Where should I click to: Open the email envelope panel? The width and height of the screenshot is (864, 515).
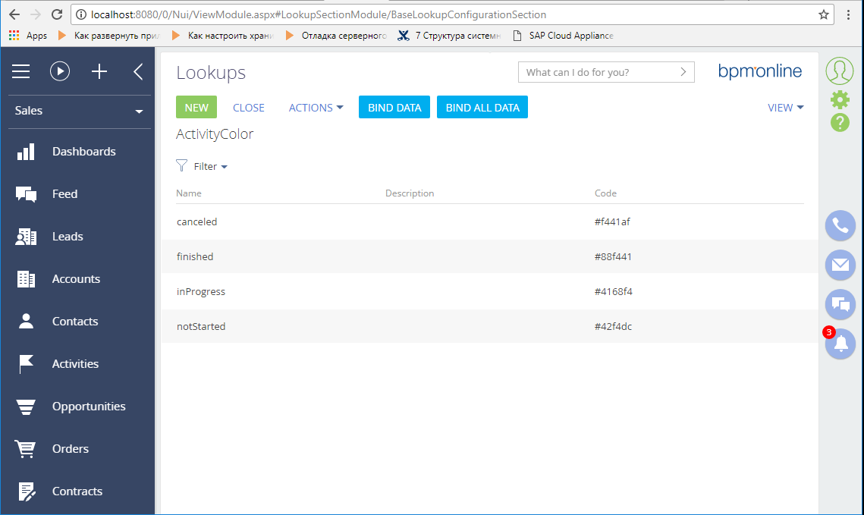(x=840, y=265)
